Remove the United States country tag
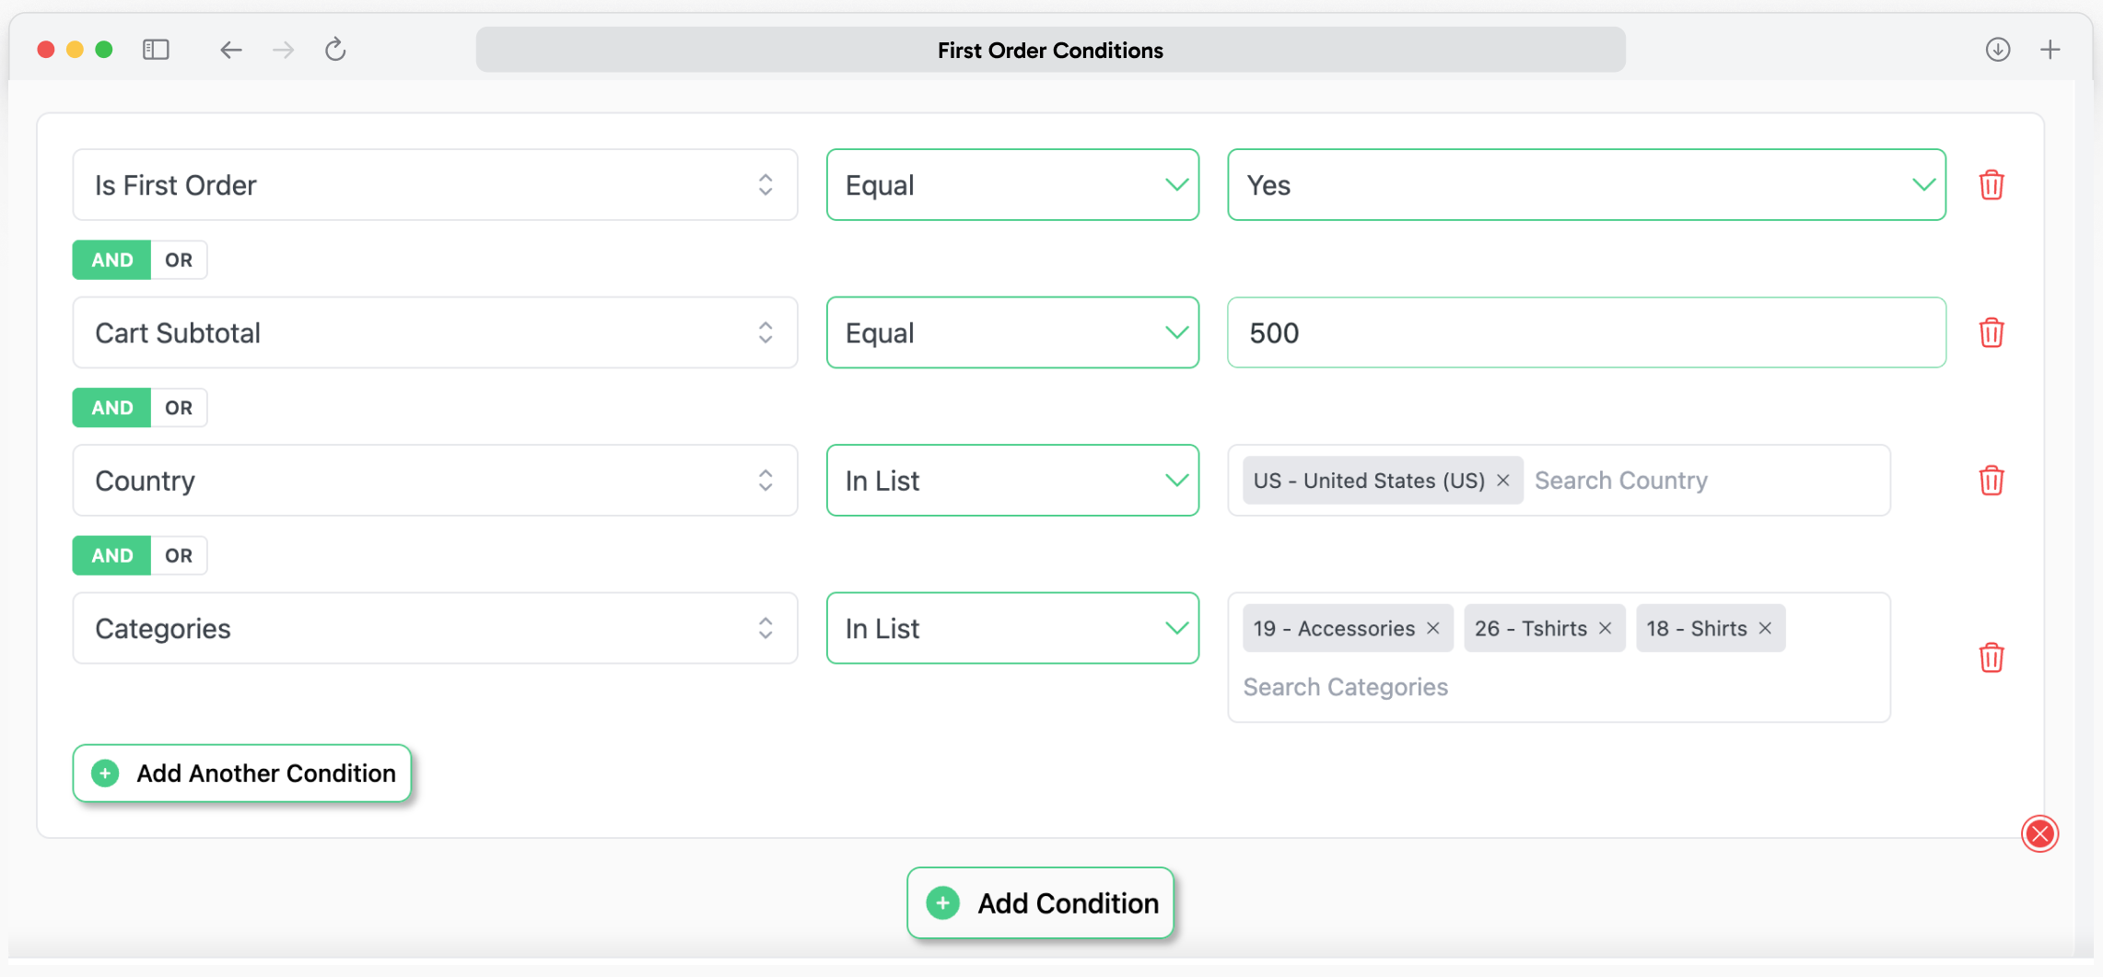This screenshot has width=2103, height=977. [1503, 481]
